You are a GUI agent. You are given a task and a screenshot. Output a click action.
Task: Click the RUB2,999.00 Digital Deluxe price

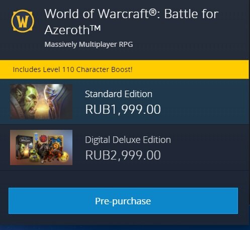(123, 155)
